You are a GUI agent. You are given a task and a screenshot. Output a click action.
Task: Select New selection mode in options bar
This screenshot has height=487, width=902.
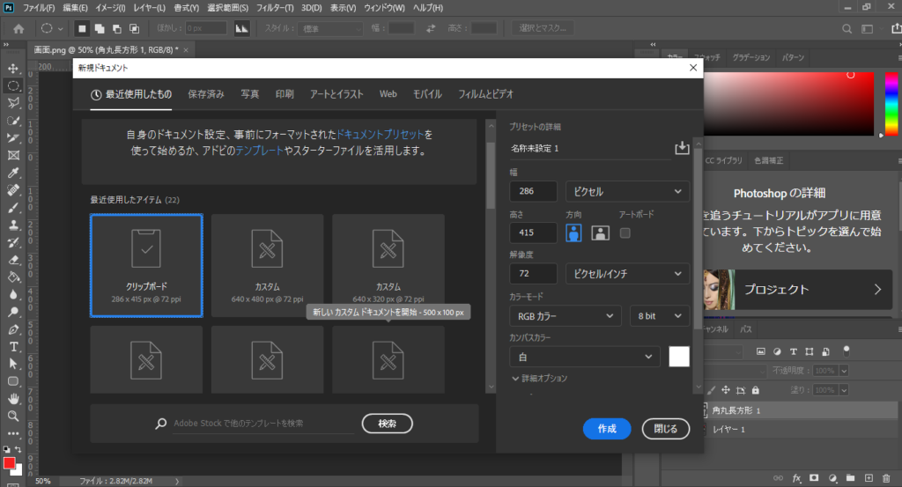coord(82,28)
